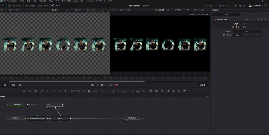Image resolution: width=269 pixels, height=135 pixels.
Task: Select the Merge1 node
Action: [60, 118]
